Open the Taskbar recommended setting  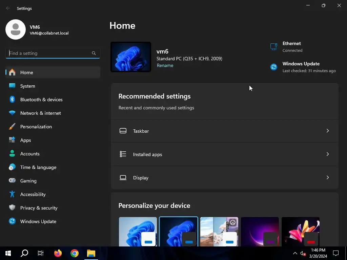pos(225,131)
